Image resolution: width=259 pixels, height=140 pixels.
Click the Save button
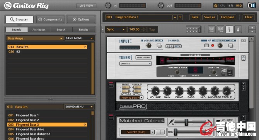pyautogui.click(x=195, y=17)
